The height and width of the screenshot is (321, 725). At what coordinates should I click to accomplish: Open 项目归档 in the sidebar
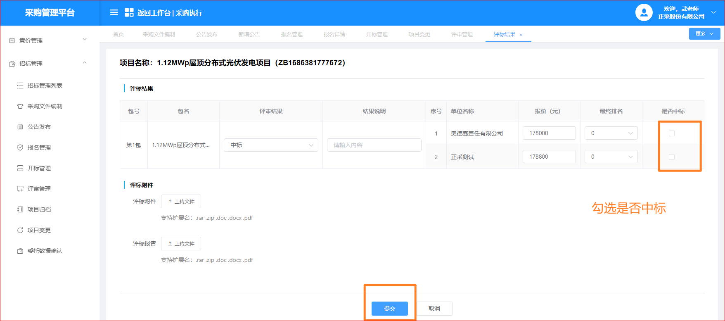39,209
